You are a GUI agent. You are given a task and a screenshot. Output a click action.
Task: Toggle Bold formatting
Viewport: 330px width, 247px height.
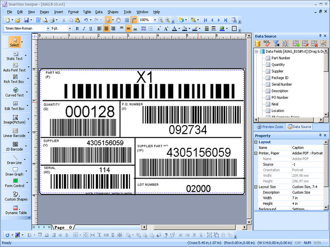[77, 28]
